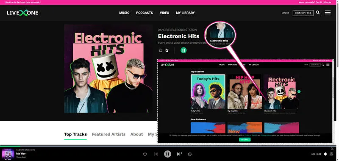Mute audio with the speaker icon
Screen dimensions: 339x161
pyautogui.click(x=325, y=154)
